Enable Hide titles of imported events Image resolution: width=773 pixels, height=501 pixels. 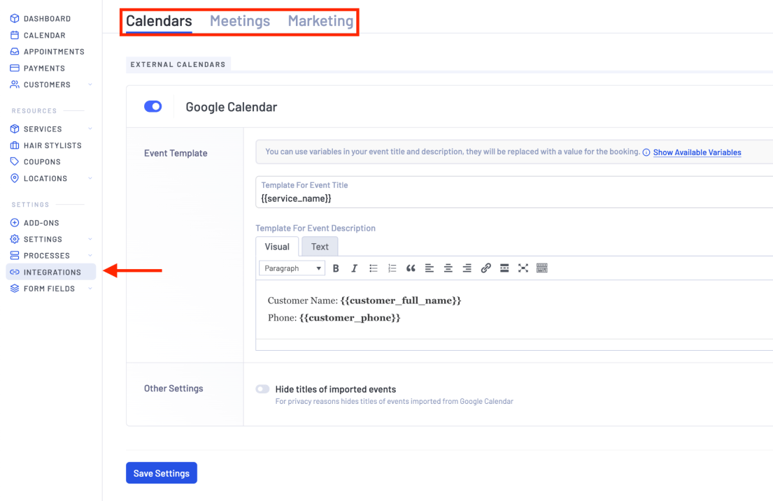[263, 389]
